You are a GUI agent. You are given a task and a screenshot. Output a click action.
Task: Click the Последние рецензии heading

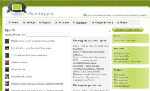pos(87,85)
